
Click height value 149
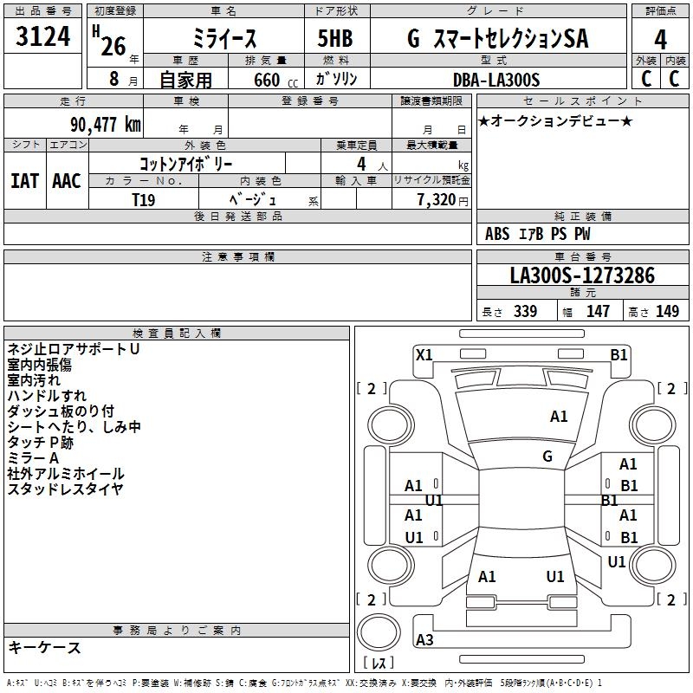(667, 311)
